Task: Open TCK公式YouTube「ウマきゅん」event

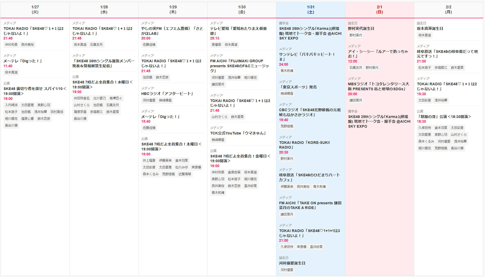Action: (x=238, y=133)
